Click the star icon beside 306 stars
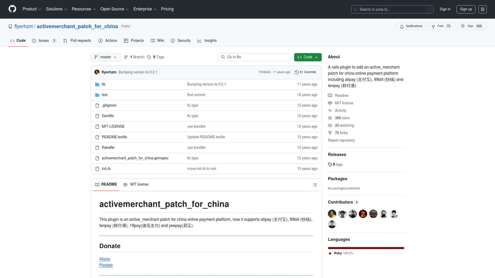The width and height of the screenshot is (495, 278). coord(330,118)
